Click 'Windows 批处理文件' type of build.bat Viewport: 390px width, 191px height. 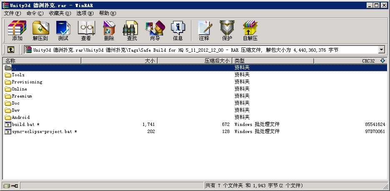(257, 124)
